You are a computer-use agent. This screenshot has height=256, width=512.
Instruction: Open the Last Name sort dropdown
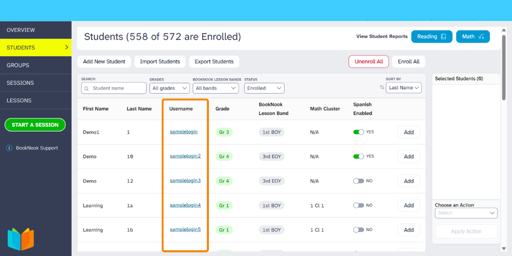point(403,88)
